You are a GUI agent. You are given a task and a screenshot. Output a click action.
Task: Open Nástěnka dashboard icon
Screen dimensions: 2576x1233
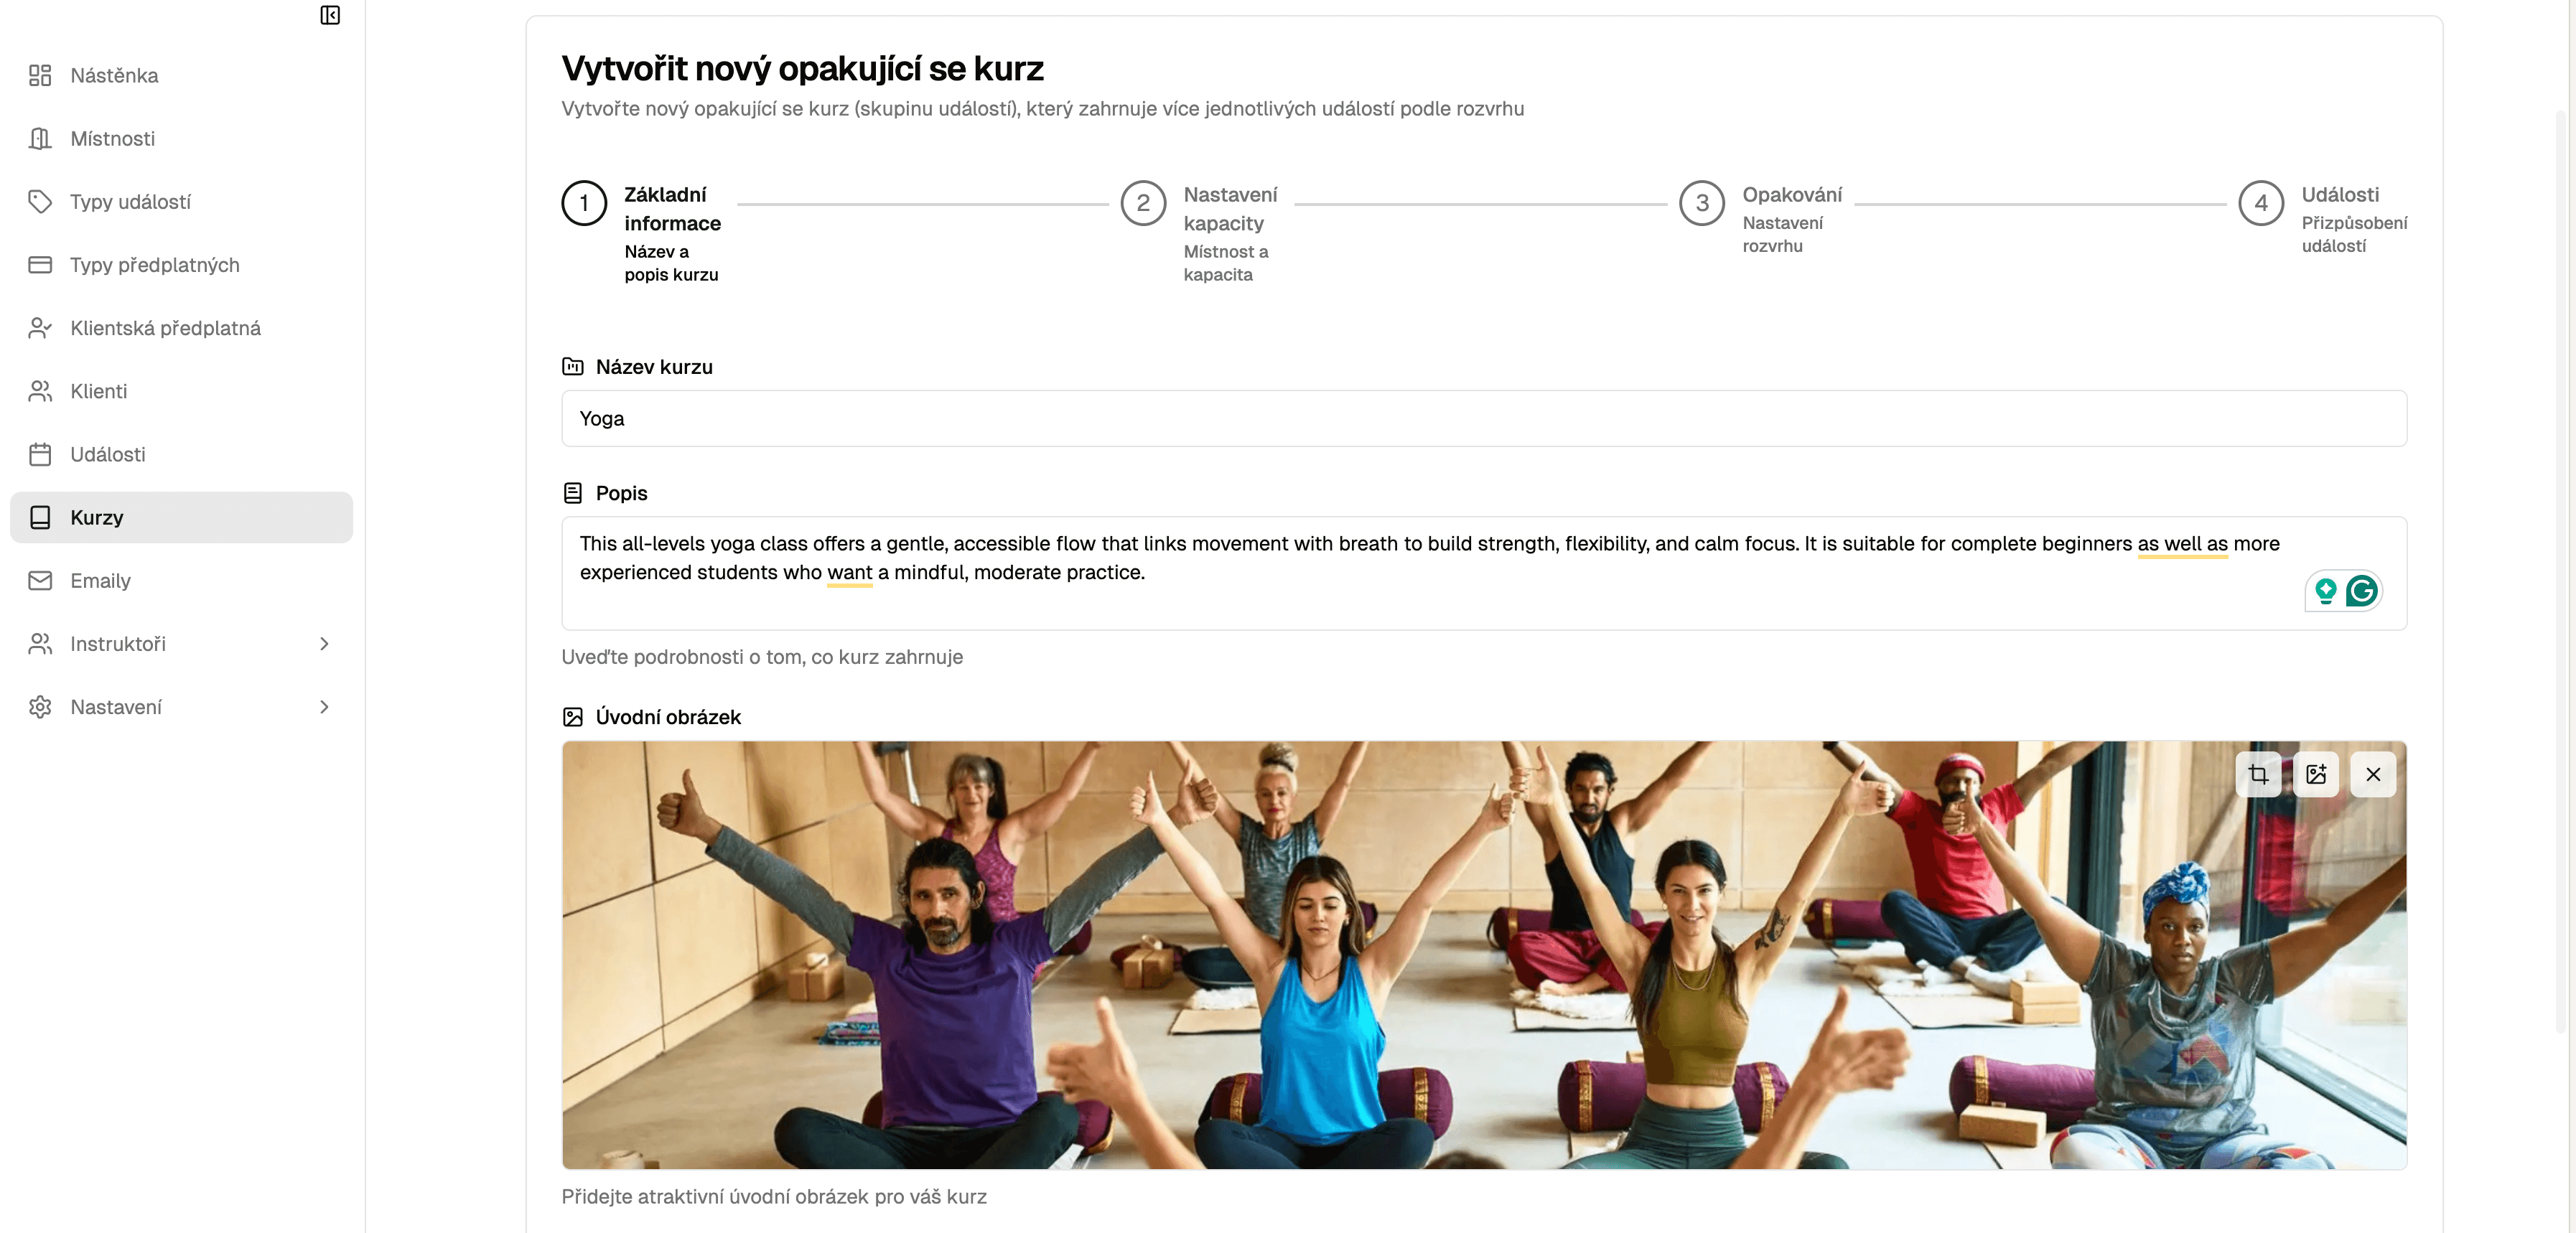pos(40,76)
